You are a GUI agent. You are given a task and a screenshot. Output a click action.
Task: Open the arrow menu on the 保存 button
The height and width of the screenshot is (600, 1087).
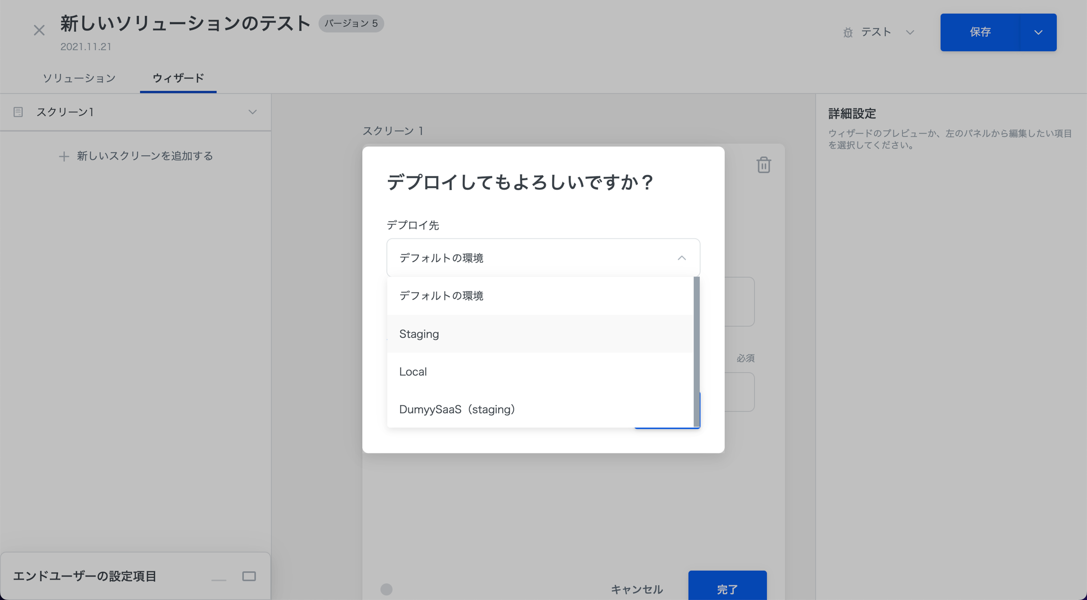[x=1038, y=33]
